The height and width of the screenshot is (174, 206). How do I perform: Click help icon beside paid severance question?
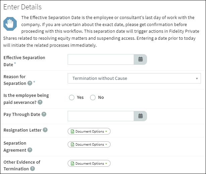point(40,102)
